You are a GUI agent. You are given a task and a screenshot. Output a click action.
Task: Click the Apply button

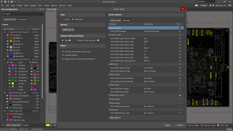[167, 125]
